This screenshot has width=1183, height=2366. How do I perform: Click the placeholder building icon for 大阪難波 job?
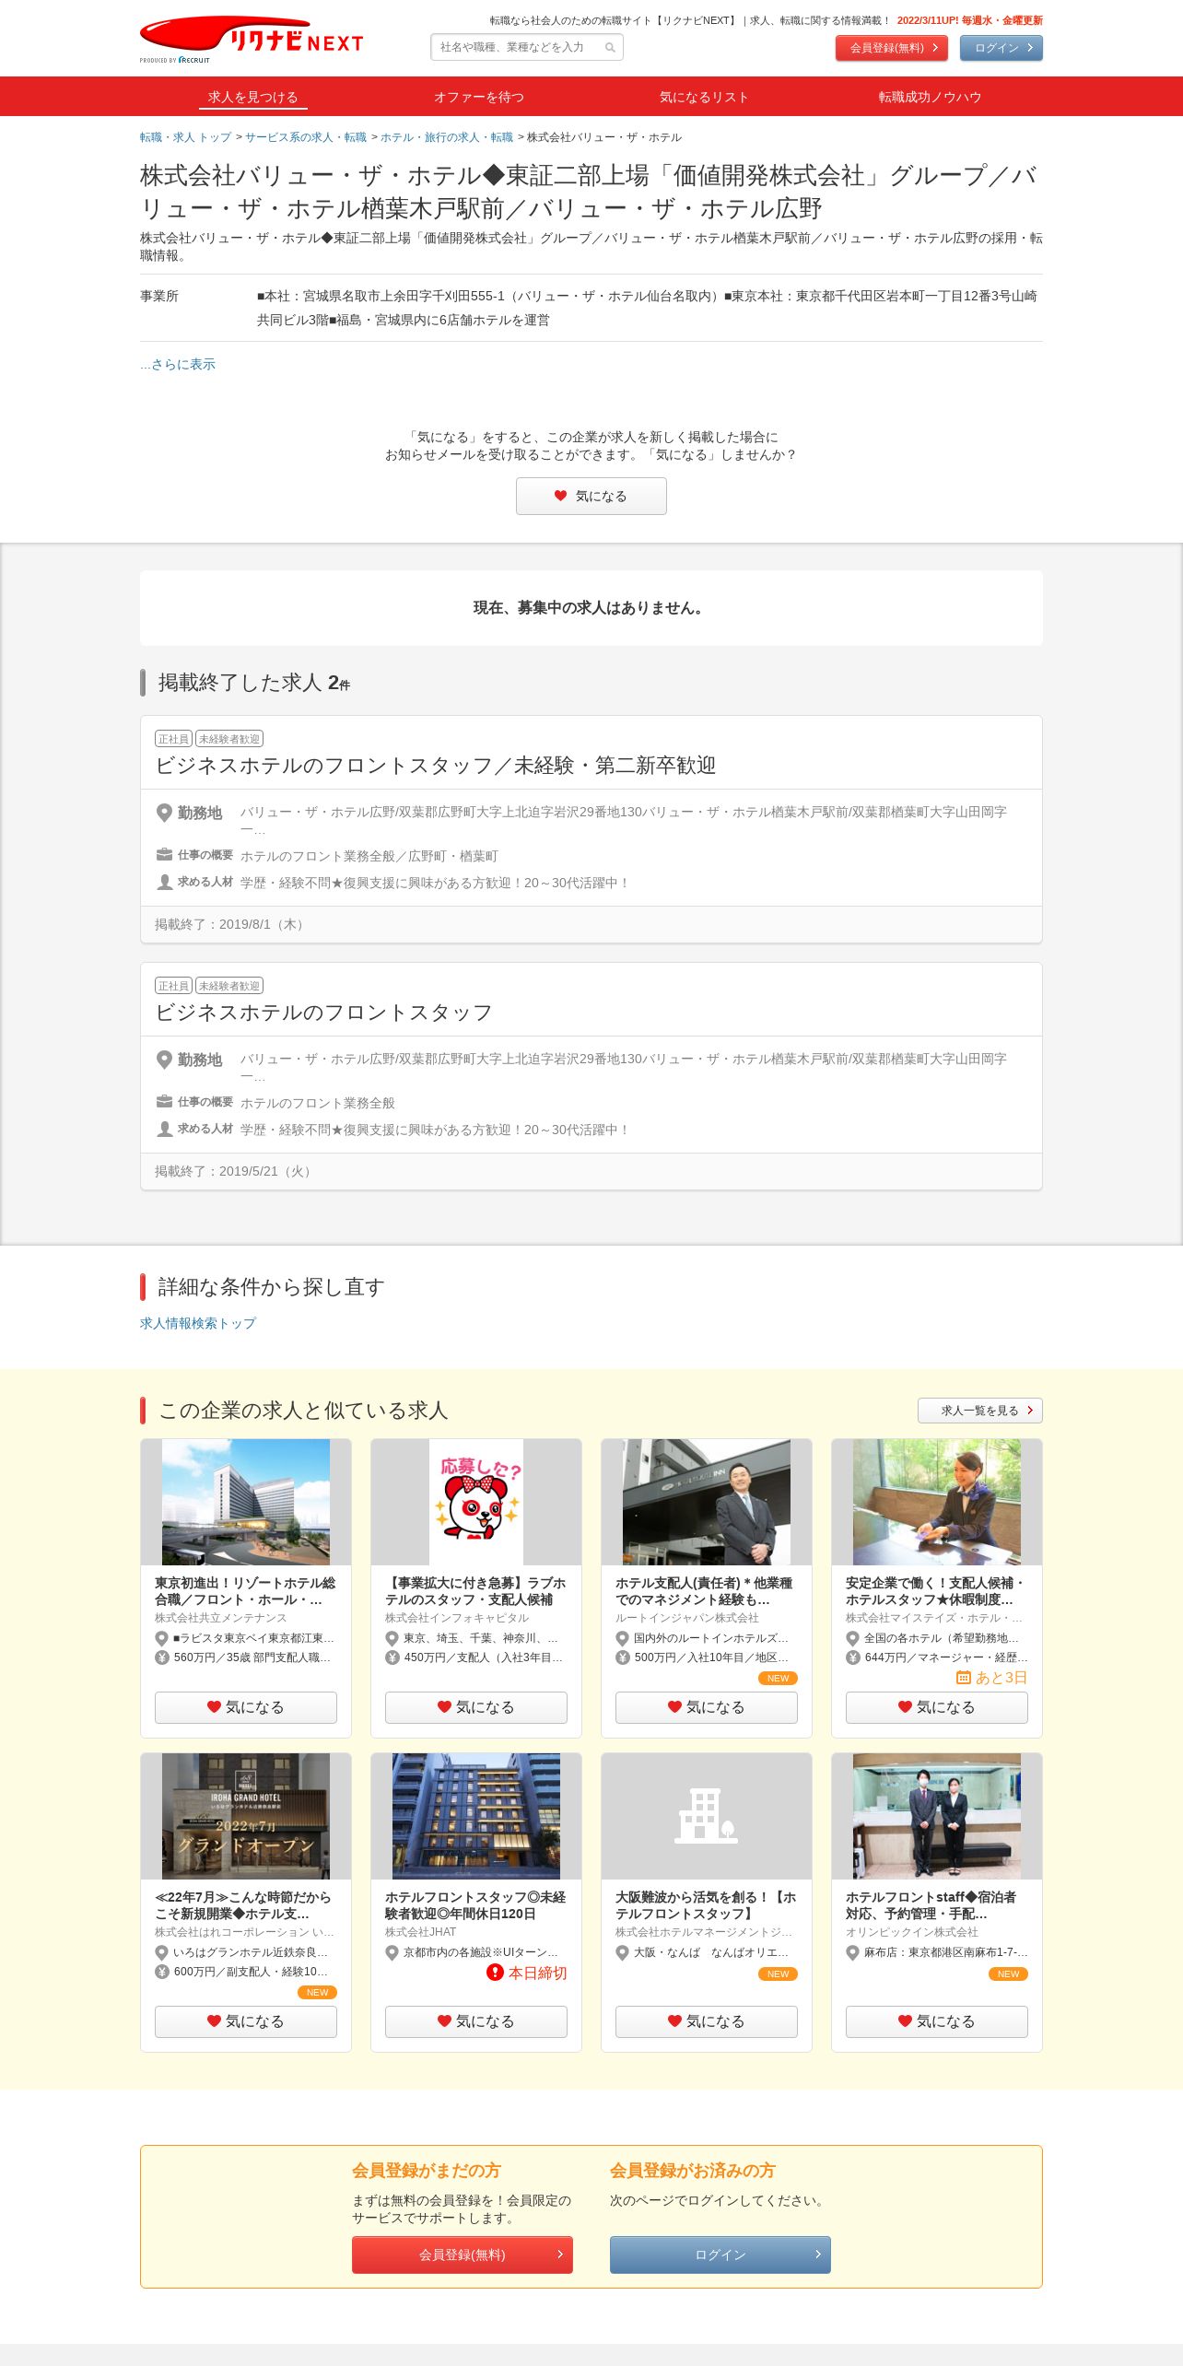point(707,1816)
